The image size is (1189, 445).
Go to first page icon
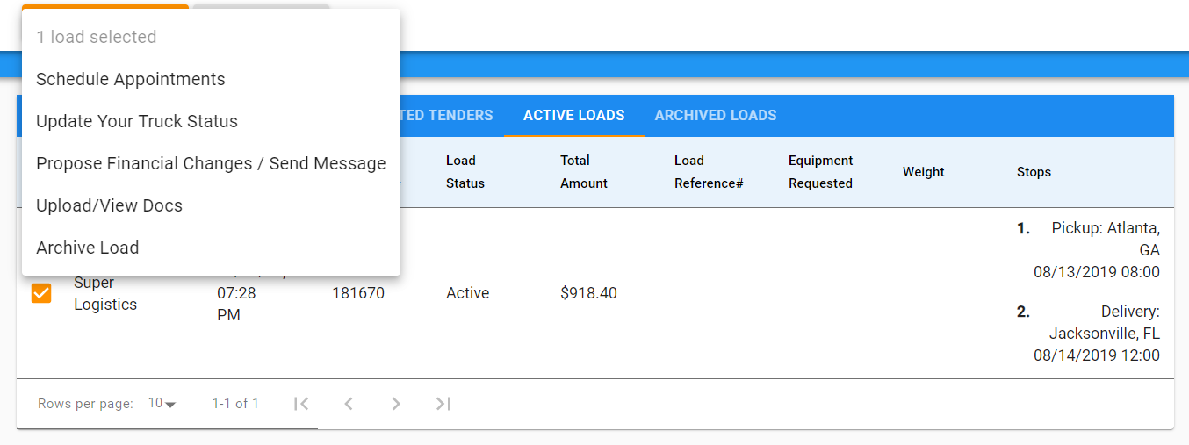coord(301,404)
